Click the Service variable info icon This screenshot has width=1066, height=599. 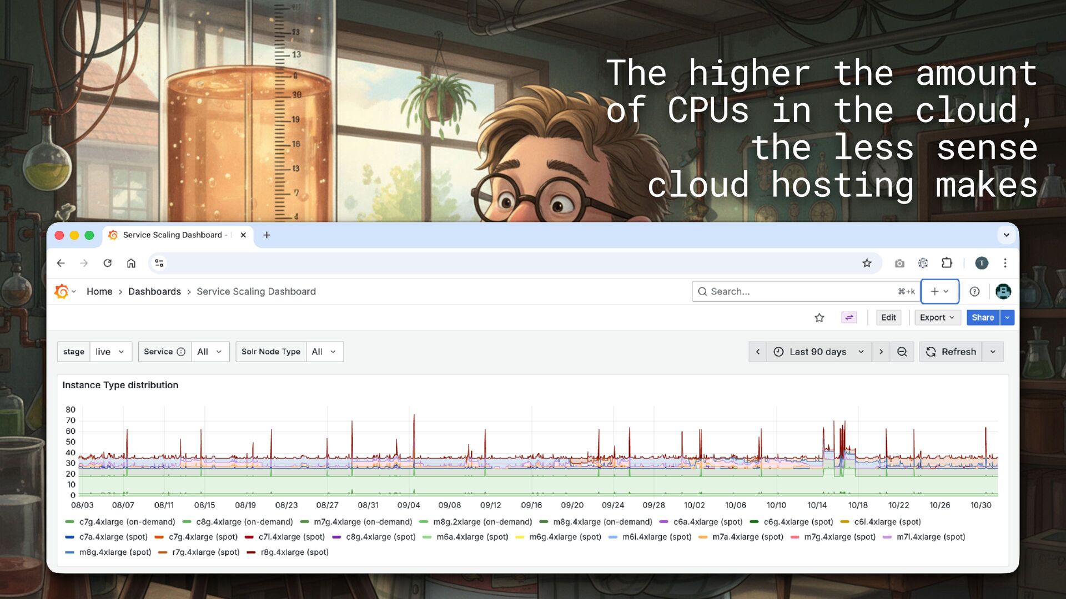pos(181,352)
